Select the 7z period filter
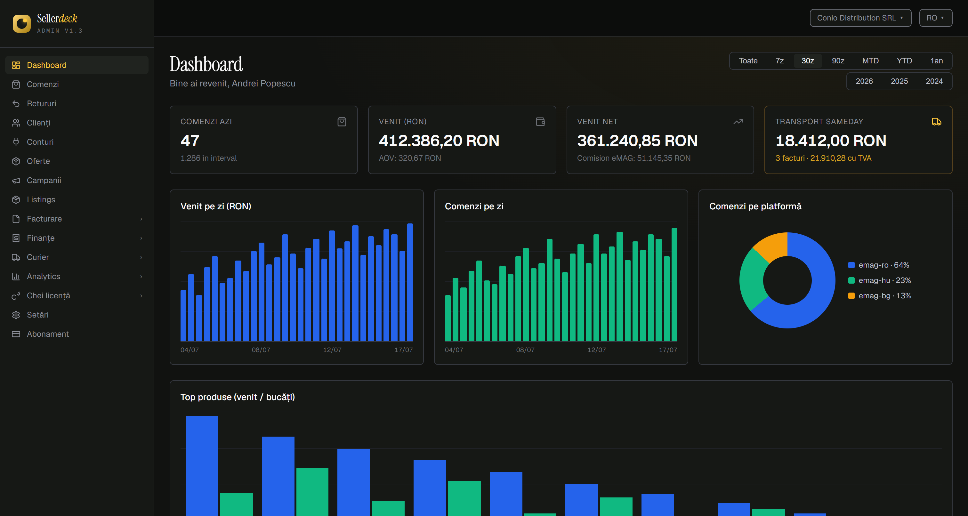The height and width of the screenshot is (516, 968). tap(779, 61)
